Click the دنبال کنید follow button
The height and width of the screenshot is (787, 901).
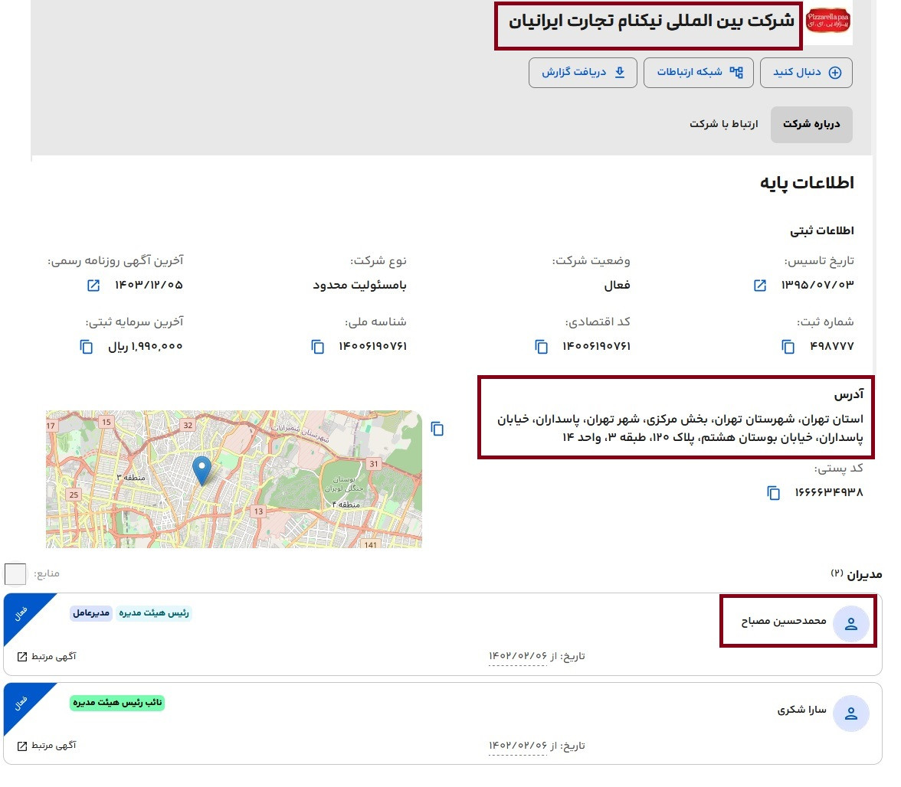[x=806, y=72]
